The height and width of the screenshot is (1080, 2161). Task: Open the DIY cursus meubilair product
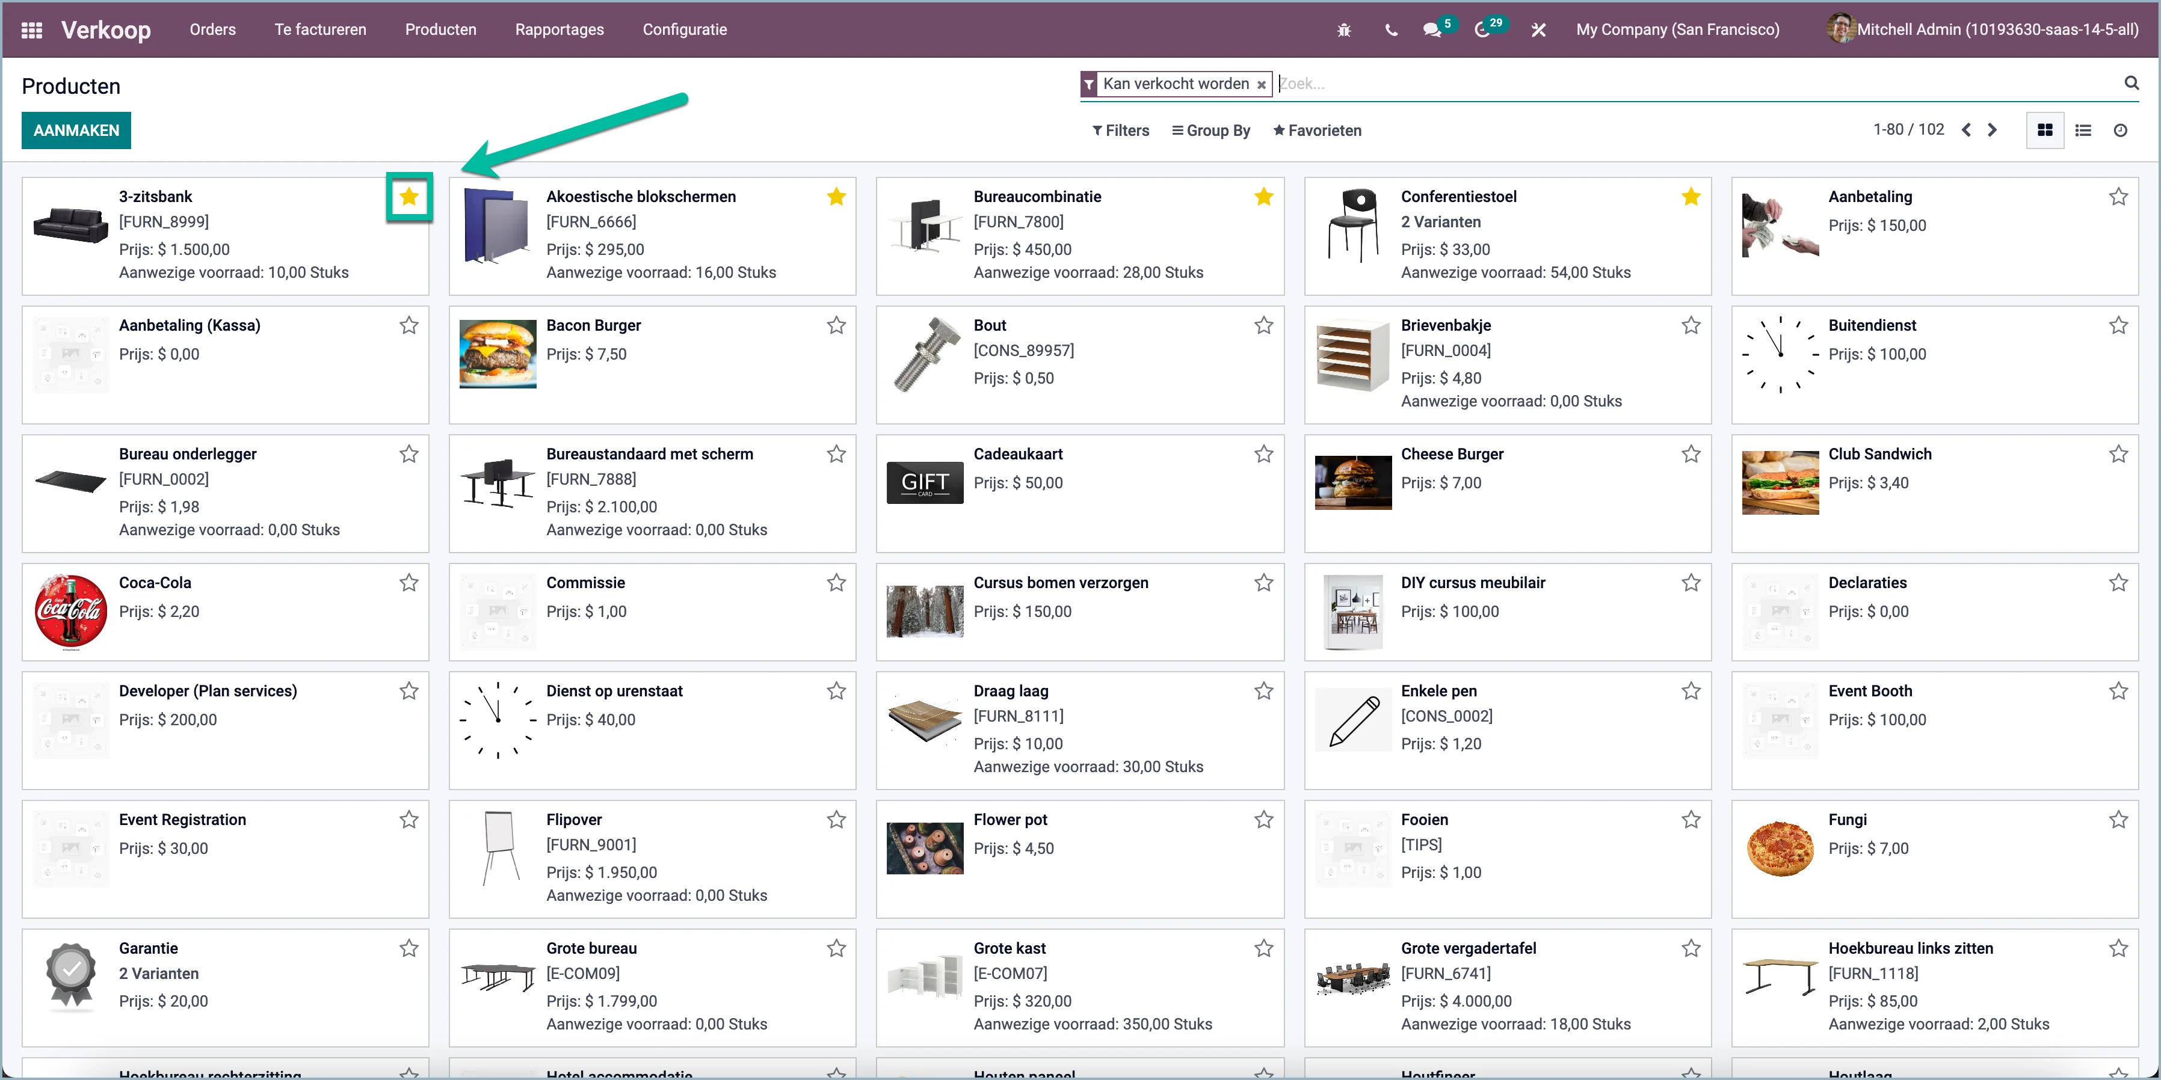(1506, 612)
